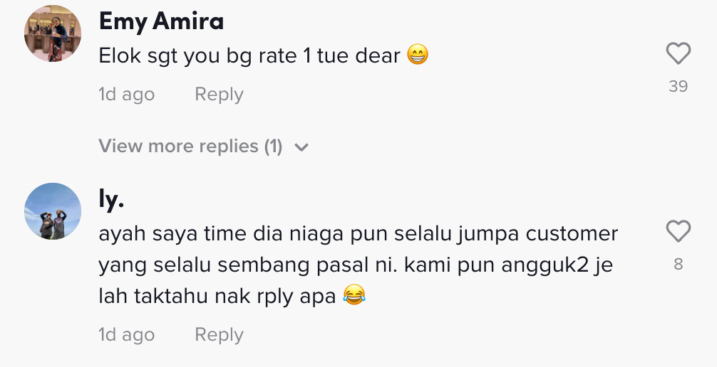The image size is (717, 367).
Task: Click the 1d ago timestamp under Emy Amira's comment
Action: [126, 95]
